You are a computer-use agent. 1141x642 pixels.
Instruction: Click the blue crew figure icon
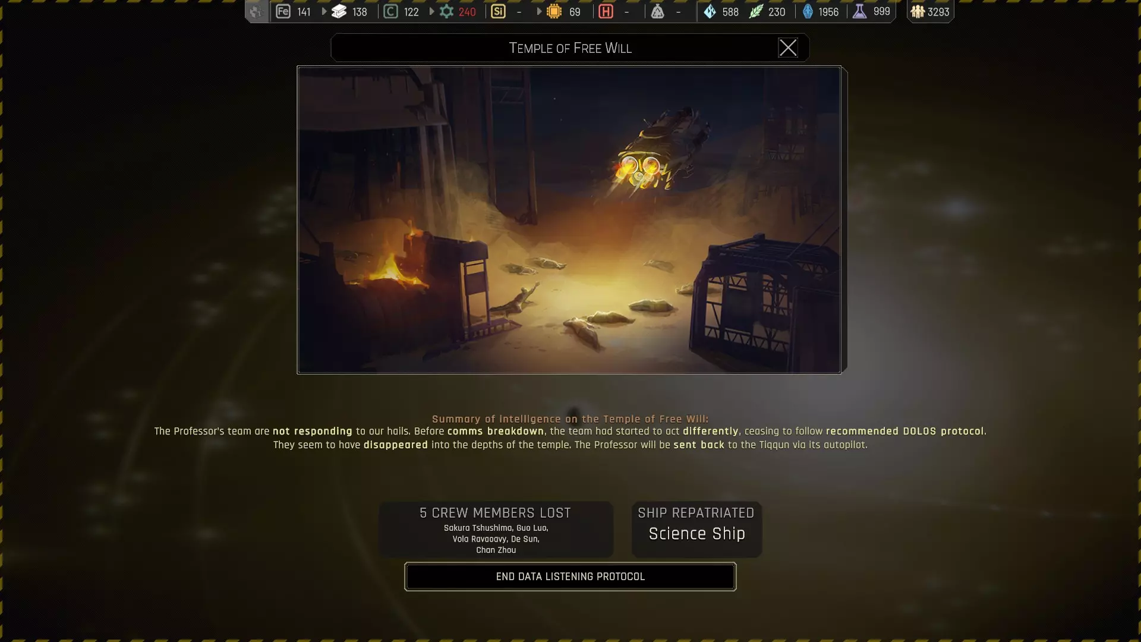[x=808, y=11]
